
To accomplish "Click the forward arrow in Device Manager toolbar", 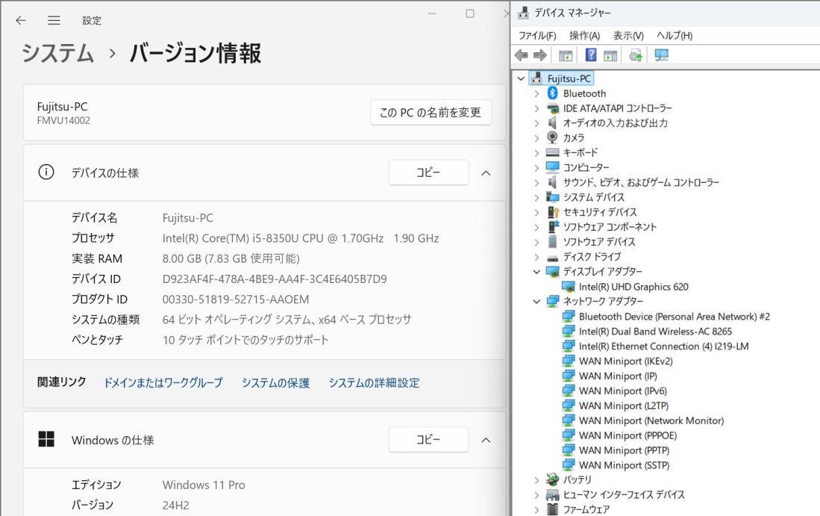I will 539,55.
